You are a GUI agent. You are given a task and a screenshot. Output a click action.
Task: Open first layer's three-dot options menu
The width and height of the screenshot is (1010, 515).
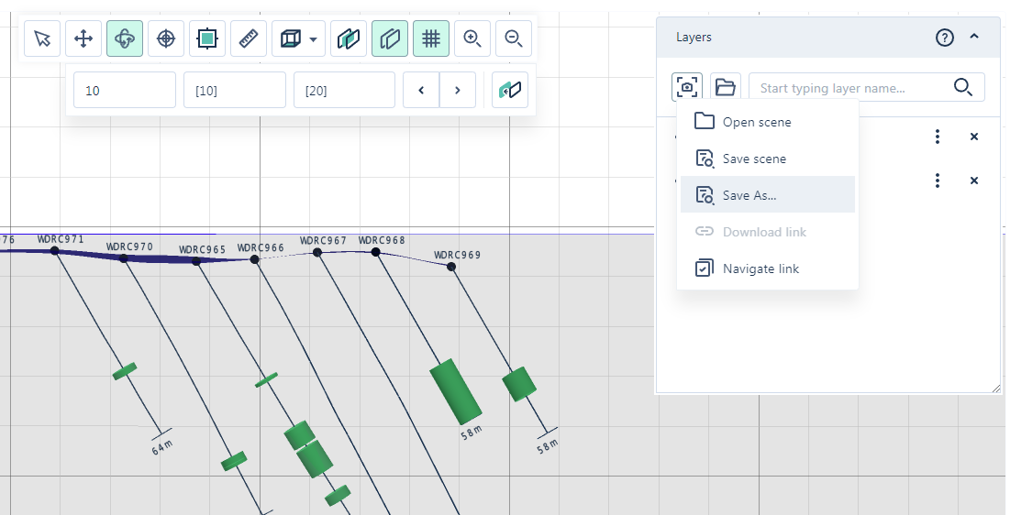click(938, 137)
